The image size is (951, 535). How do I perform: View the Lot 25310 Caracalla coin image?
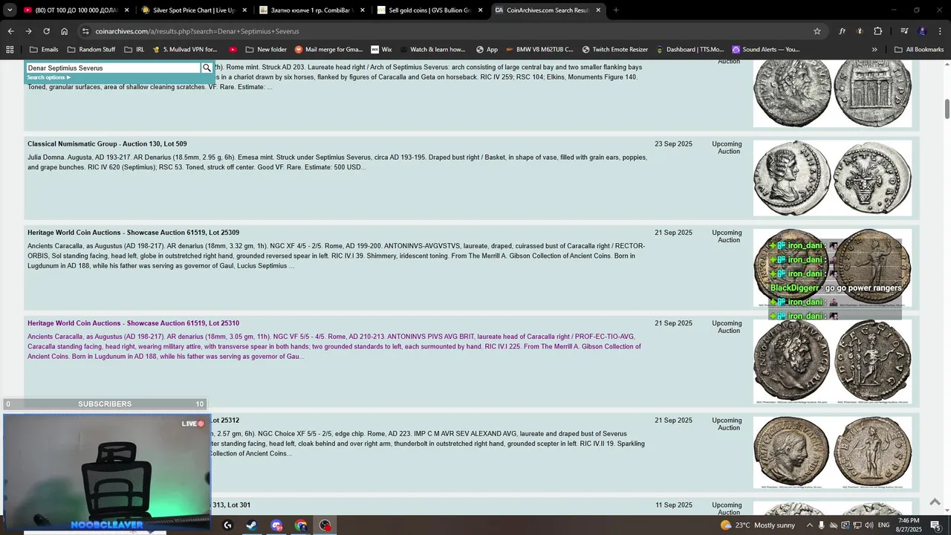(x=832, y=361)
